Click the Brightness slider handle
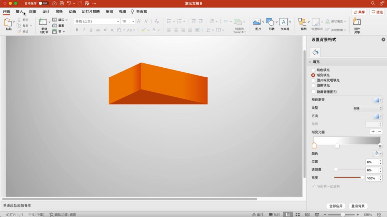Viewport: 387px width, 217px height. [x=362, y=177]
